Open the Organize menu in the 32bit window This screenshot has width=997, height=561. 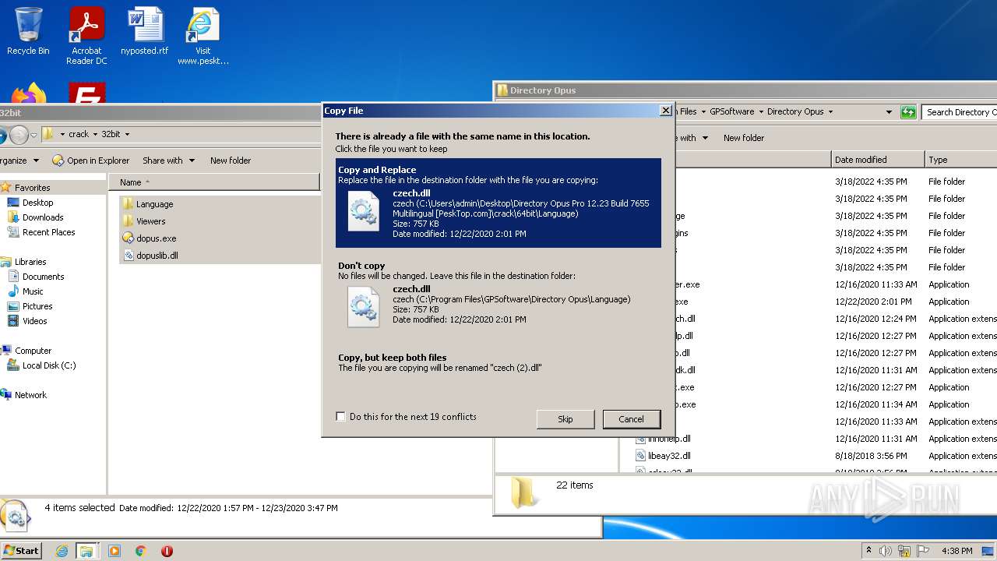pos(19,161)
